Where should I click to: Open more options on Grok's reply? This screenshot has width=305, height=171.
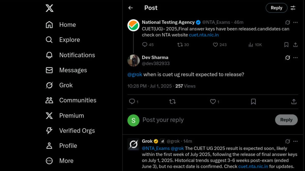click(295, 141)
